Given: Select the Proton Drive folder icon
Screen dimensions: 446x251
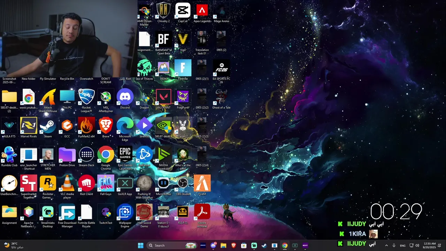Looking at the screenshot, I should pos(67,155).
